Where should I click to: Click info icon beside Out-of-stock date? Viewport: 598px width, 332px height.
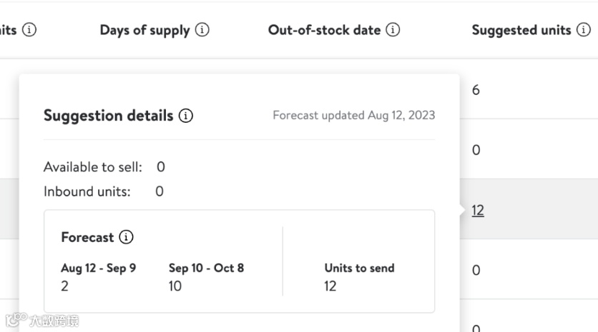coord(393,30)
